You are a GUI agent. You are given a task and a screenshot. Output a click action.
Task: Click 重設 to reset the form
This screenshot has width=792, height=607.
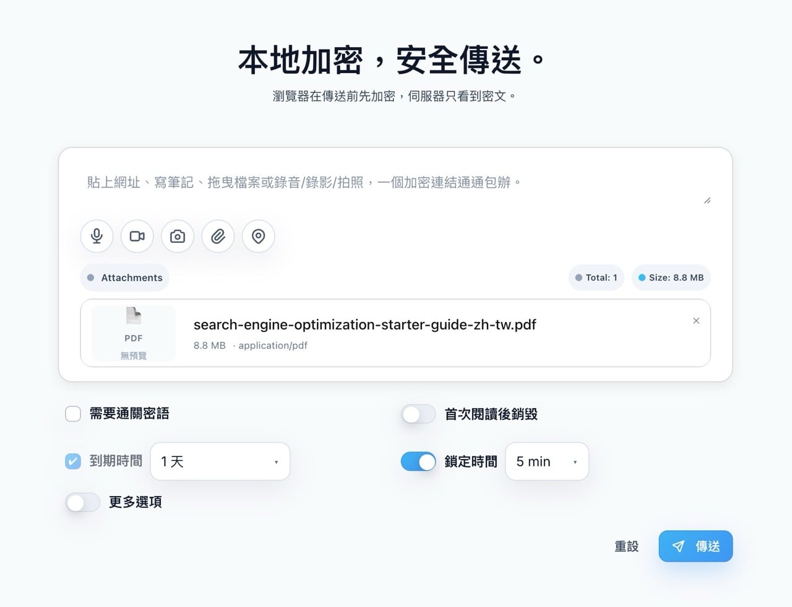click(626, 546)
